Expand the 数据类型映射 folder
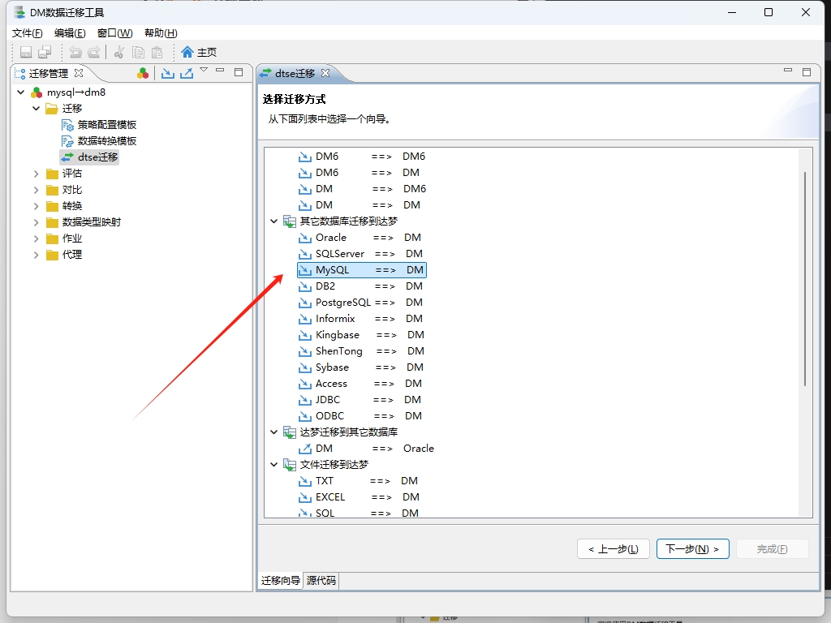Image resolution: width=831 pixels, height=623 pixels. 36,222
